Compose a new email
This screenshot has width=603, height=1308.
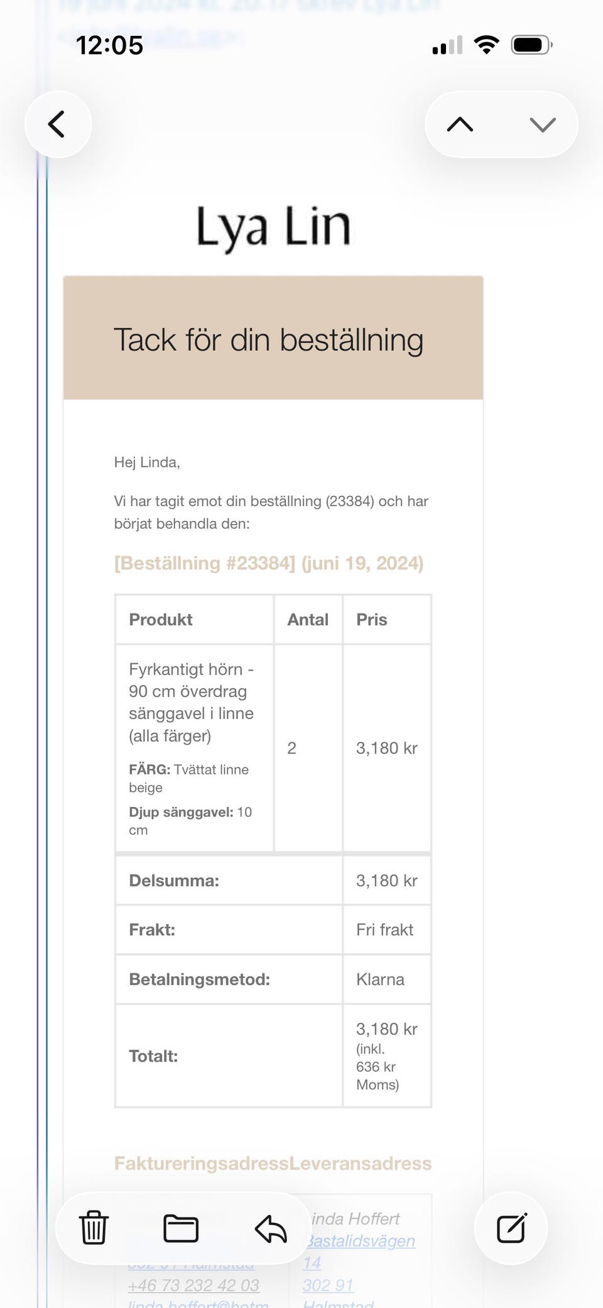[x=511, y=1227]
